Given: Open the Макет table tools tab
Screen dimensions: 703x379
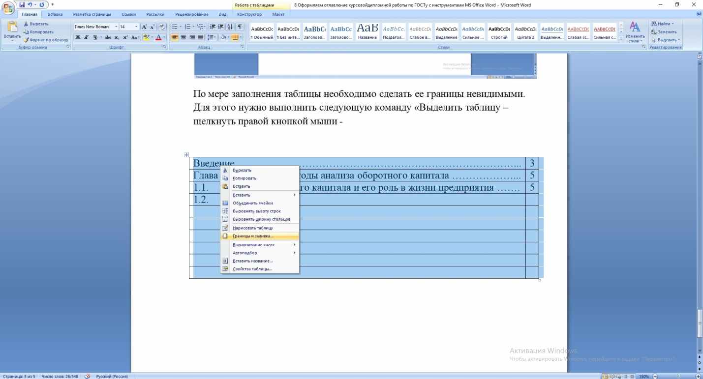Looking at the screenshot, I should pos(278,14).
